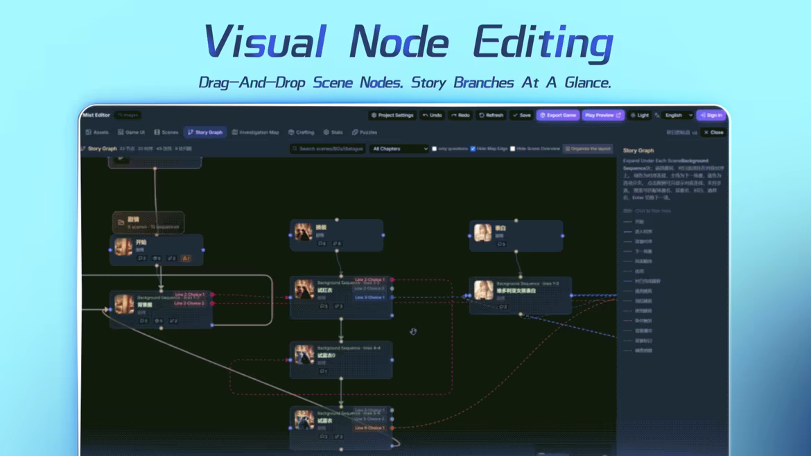
Task: Select the 开始 scene node thumbnail
Action: coord(123,247)
